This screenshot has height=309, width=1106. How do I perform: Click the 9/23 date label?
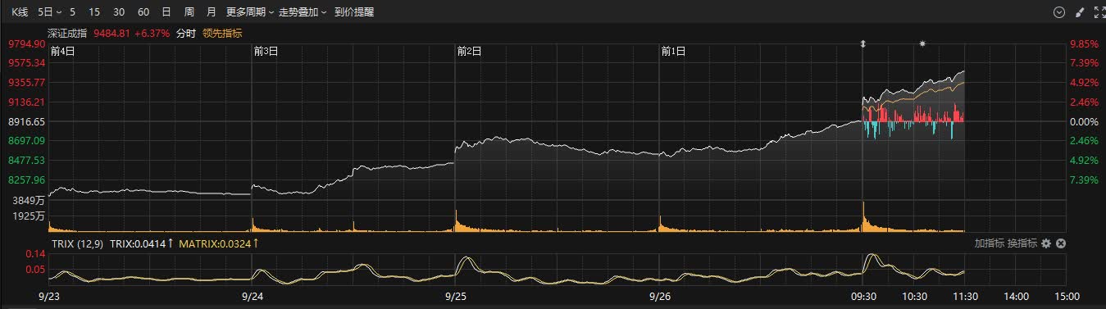49,296
